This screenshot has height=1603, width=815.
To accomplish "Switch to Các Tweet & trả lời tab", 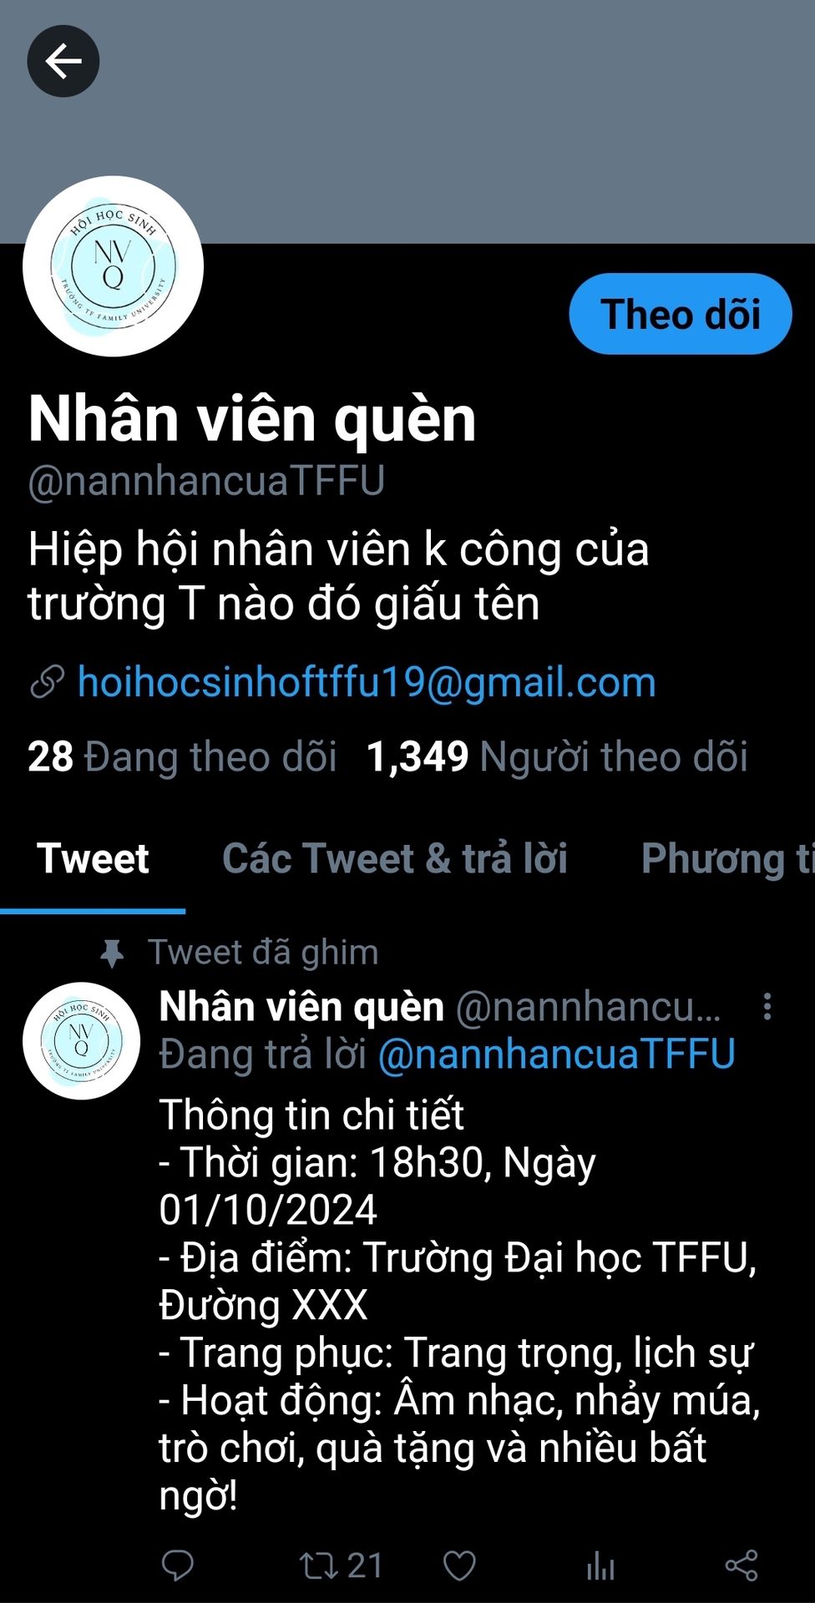I will click(395, 858).
